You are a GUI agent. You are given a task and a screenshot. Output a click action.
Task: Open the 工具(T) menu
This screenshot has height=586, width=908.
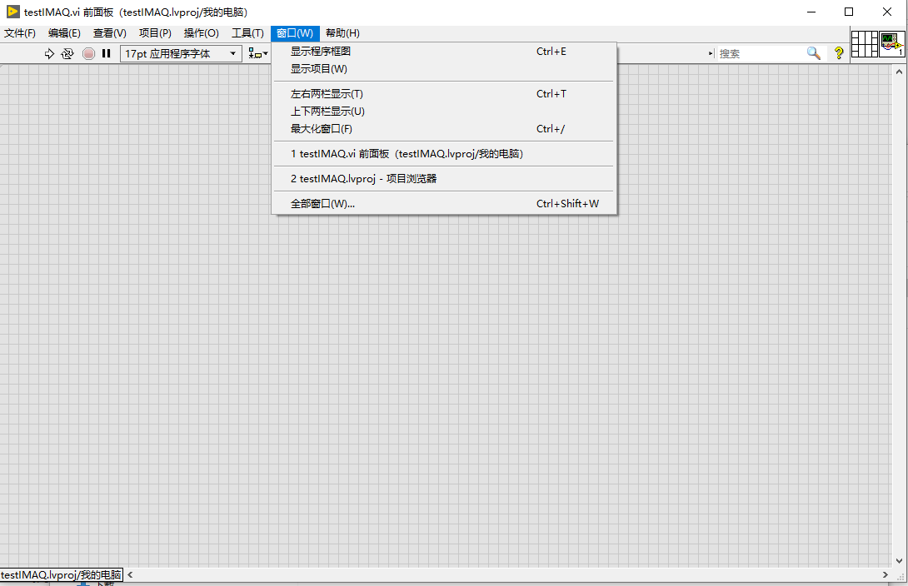pos(247,33)
